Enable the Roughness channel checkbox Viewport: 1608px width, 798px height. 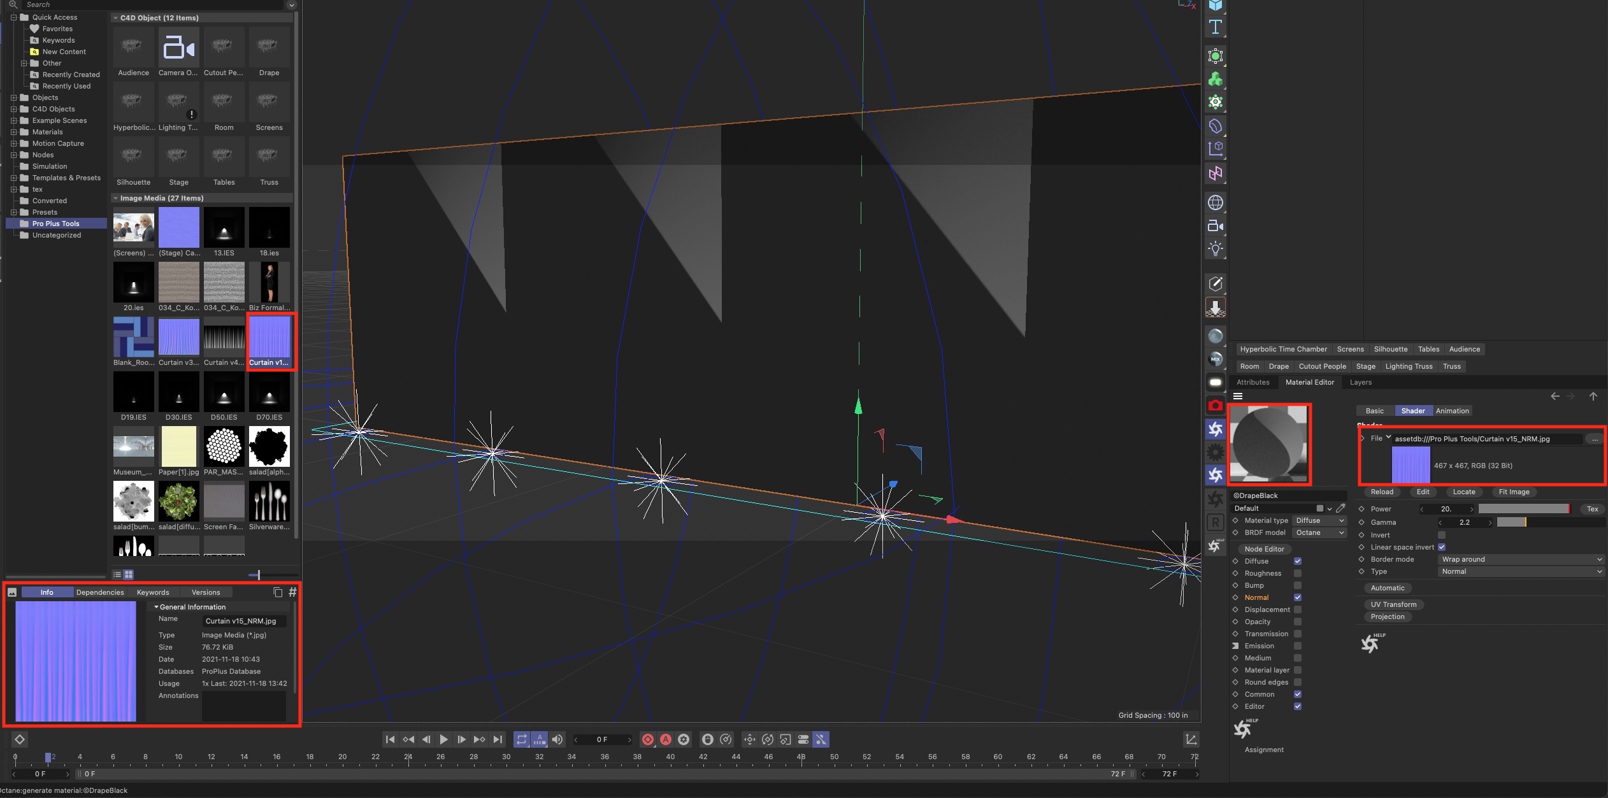coord(1298,573)
